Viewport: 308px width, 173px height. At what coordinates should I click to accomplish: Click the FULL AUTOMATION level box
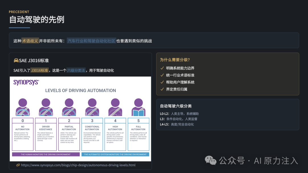139,134
